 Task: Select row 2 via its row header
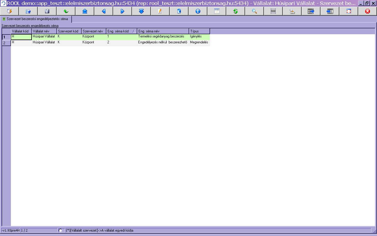tap(6, 43)
